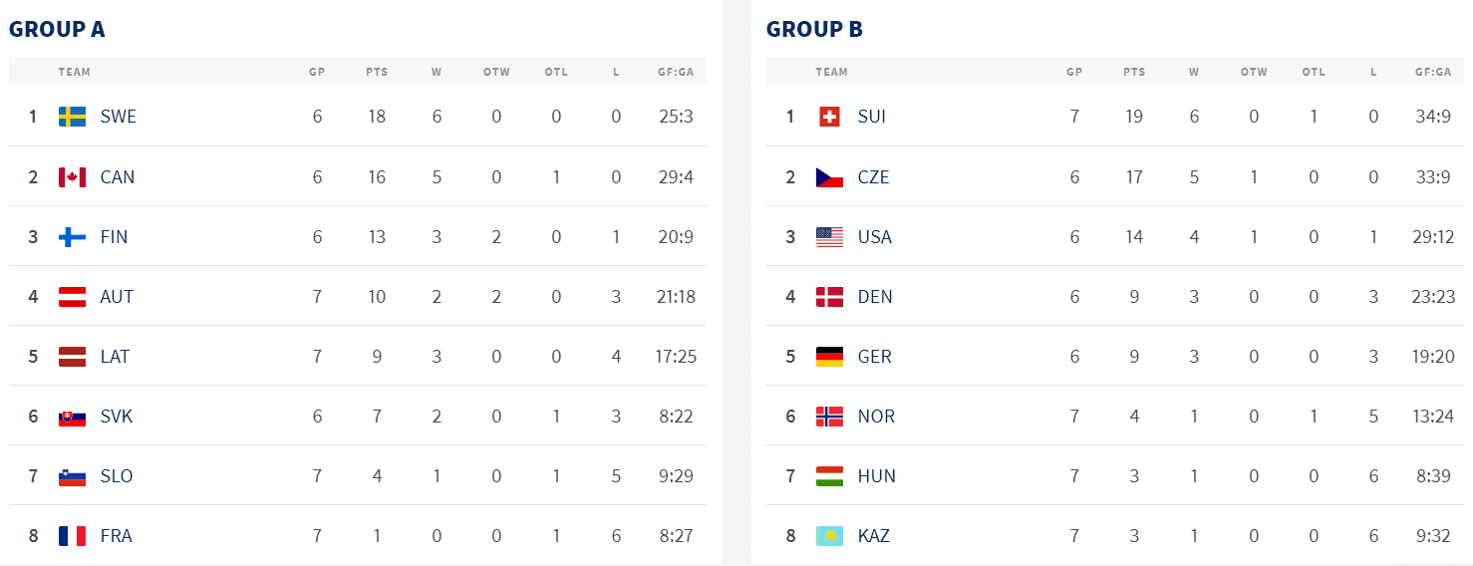Viewport: 1473px width, 566px height.
Task: Click the Canada flag icon
Action: (x=72, y=176)
